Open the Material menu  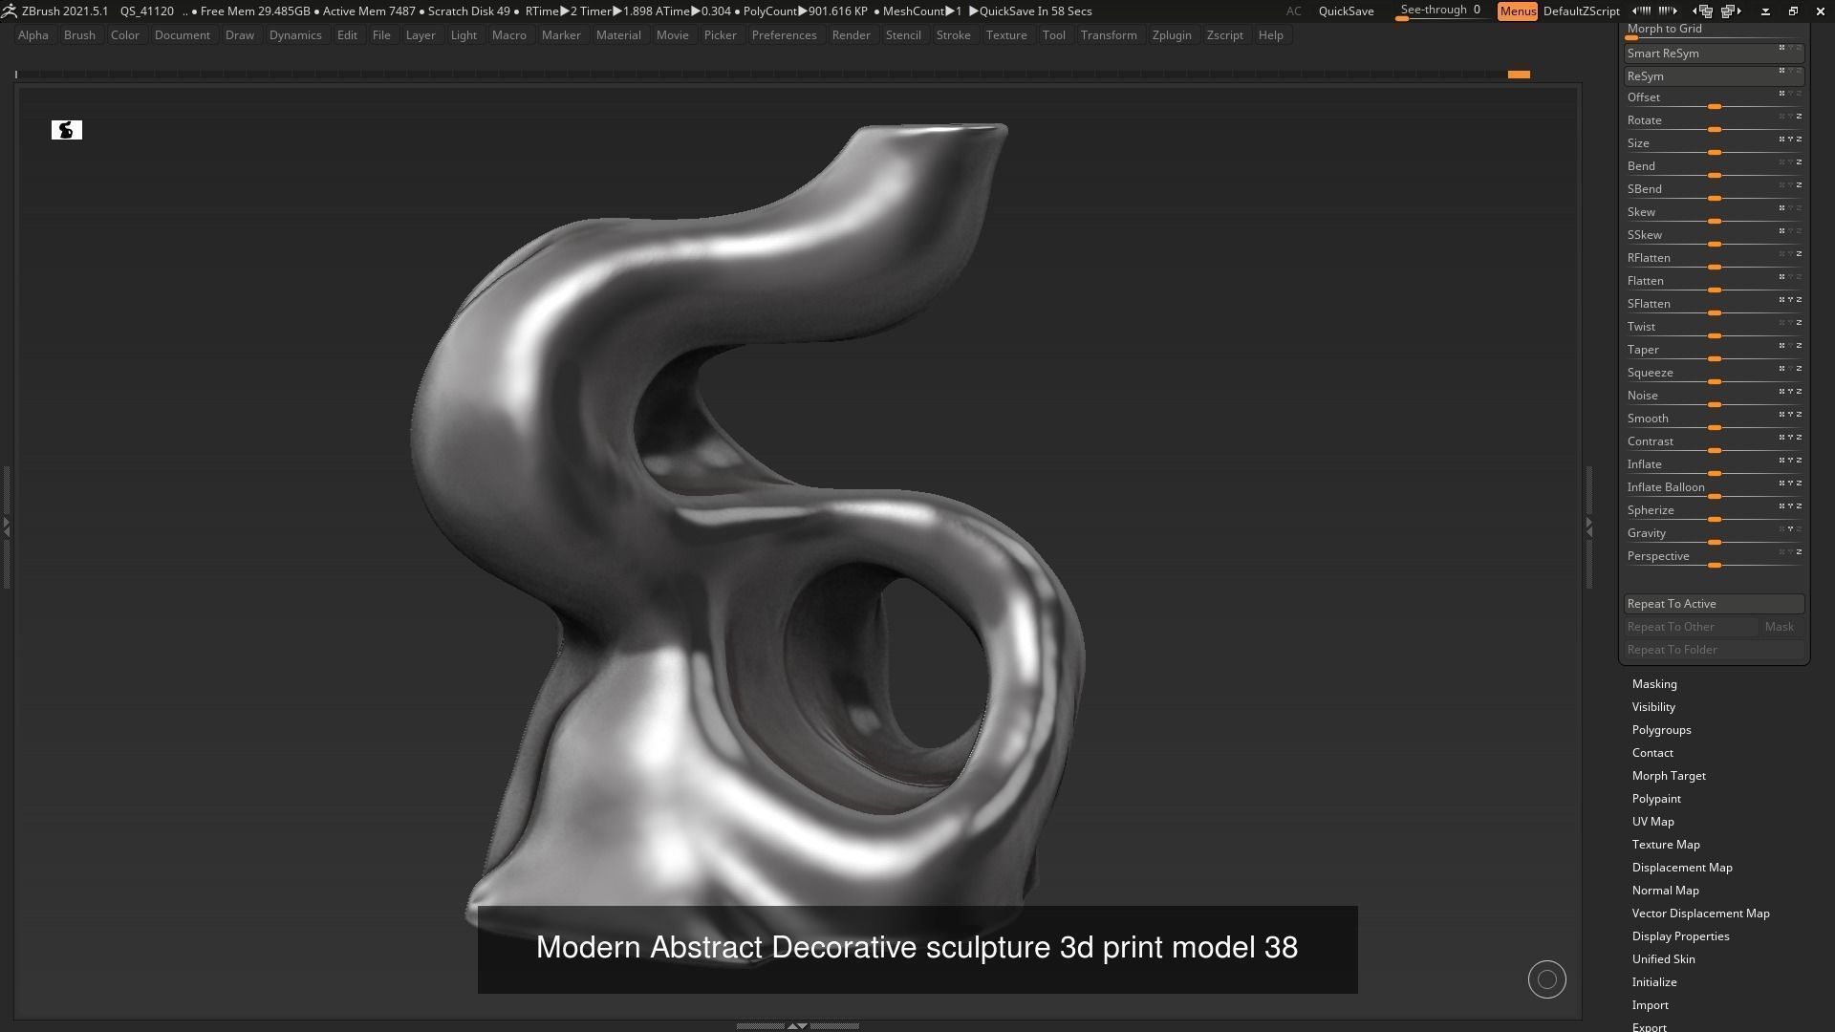click(618, 35)
